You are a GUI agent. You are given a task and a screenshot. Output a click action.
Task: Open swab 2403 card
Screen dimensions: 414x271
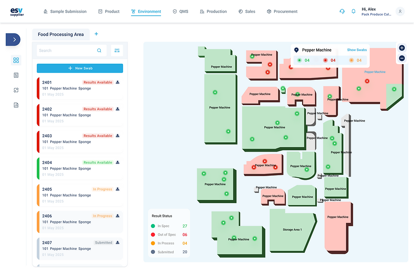click(80, 142)
